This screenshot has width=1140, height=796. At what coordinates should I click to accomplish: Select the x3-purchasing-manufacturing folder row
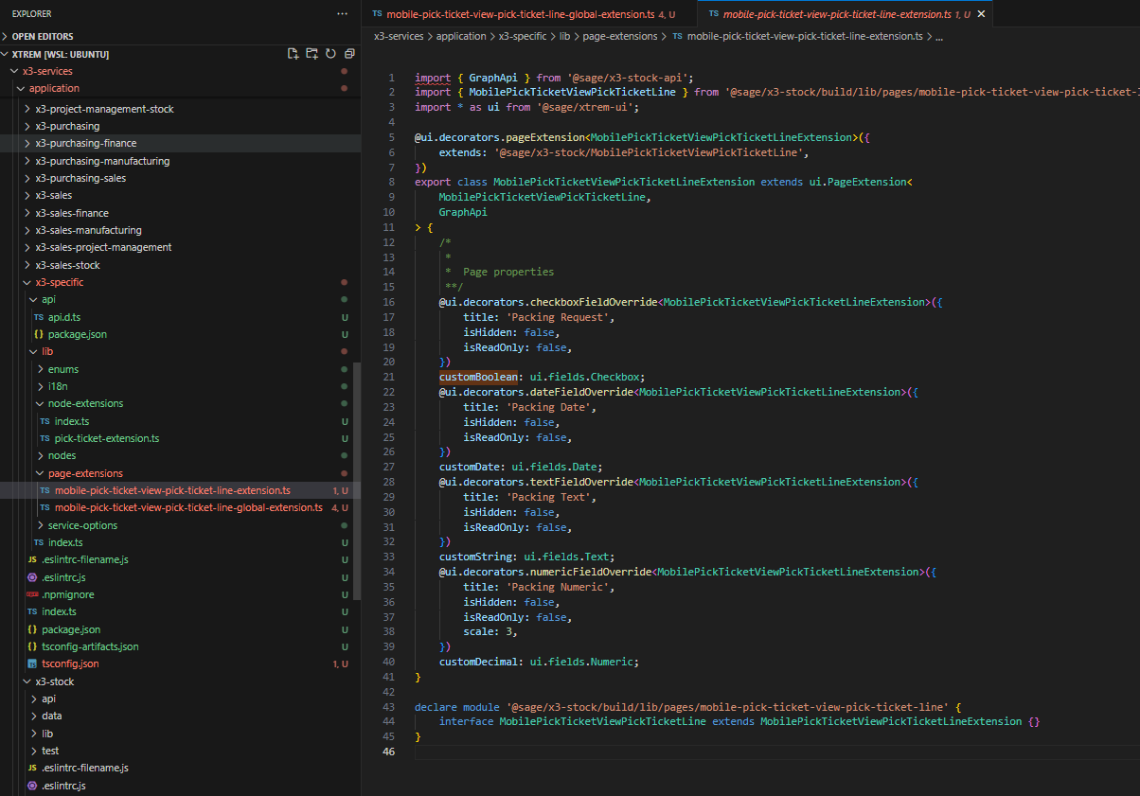180,161
